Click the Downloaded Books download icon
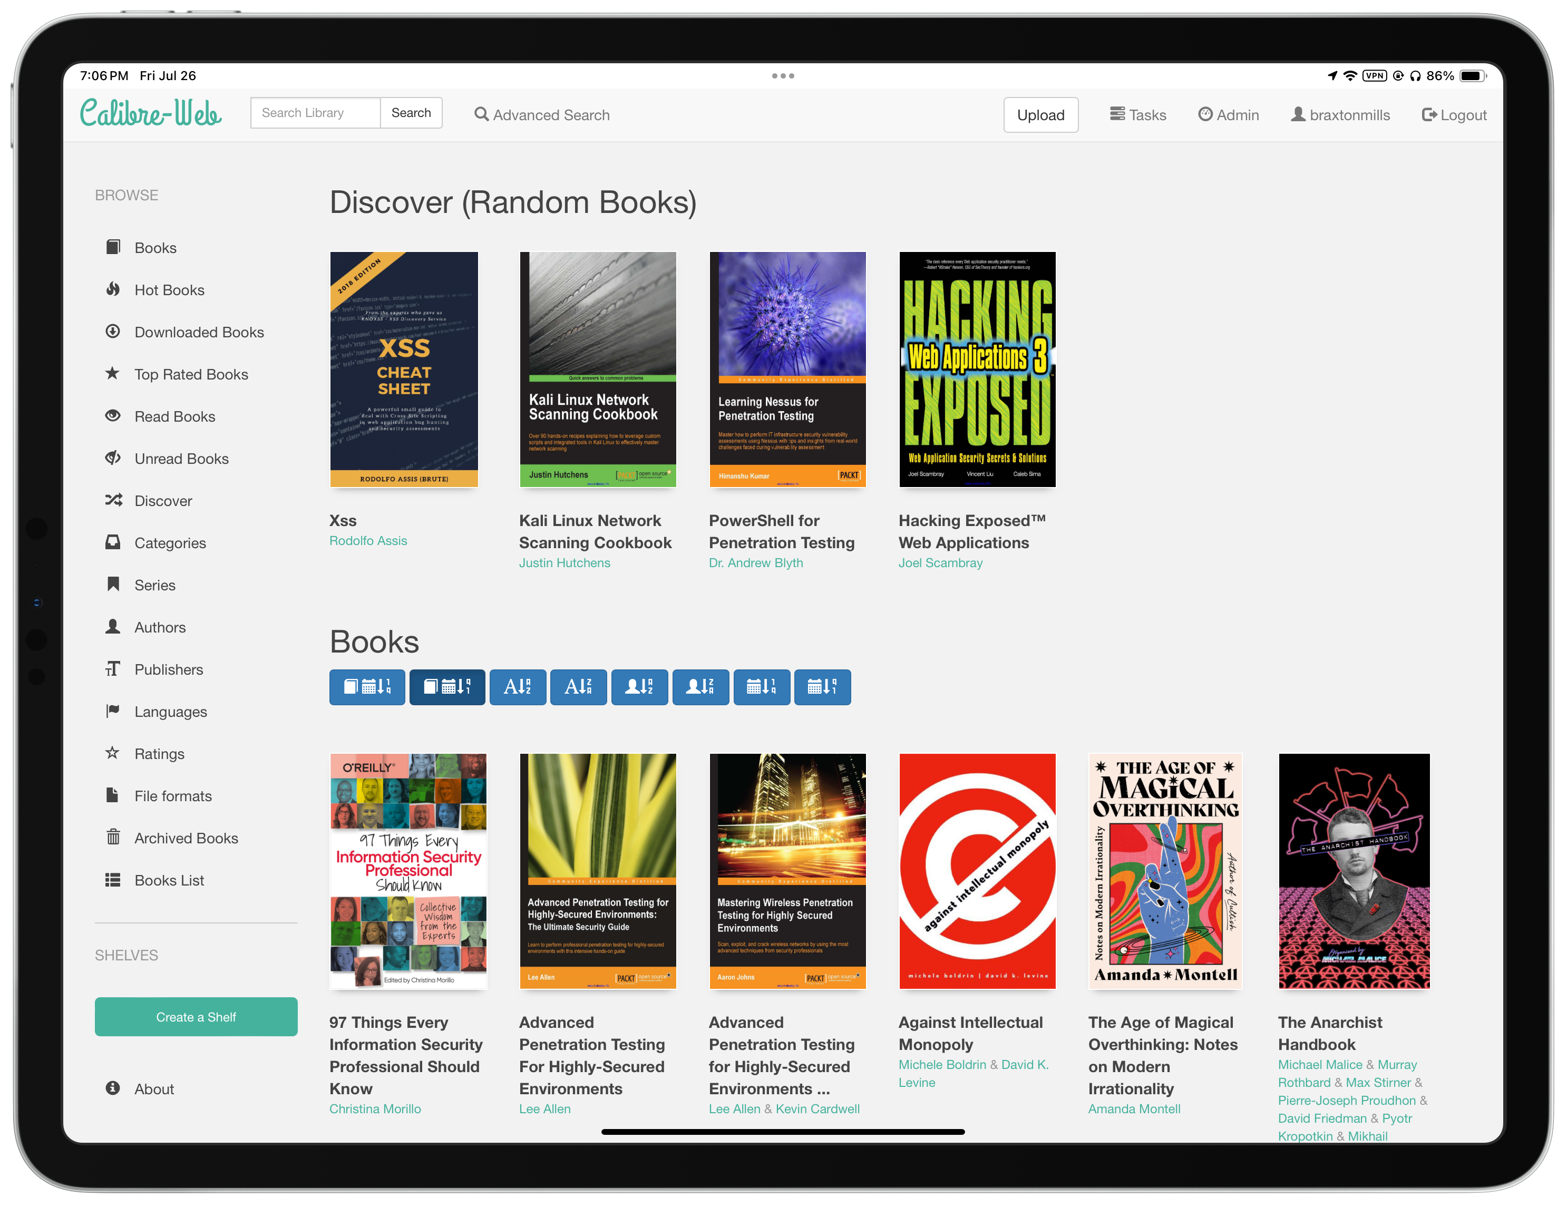1567x1206 pixels. (x=113, y=332)
